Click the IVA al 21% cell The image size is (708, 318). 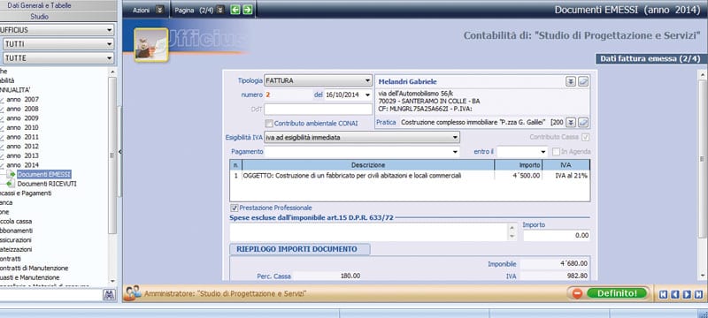[x=566, y=176]
